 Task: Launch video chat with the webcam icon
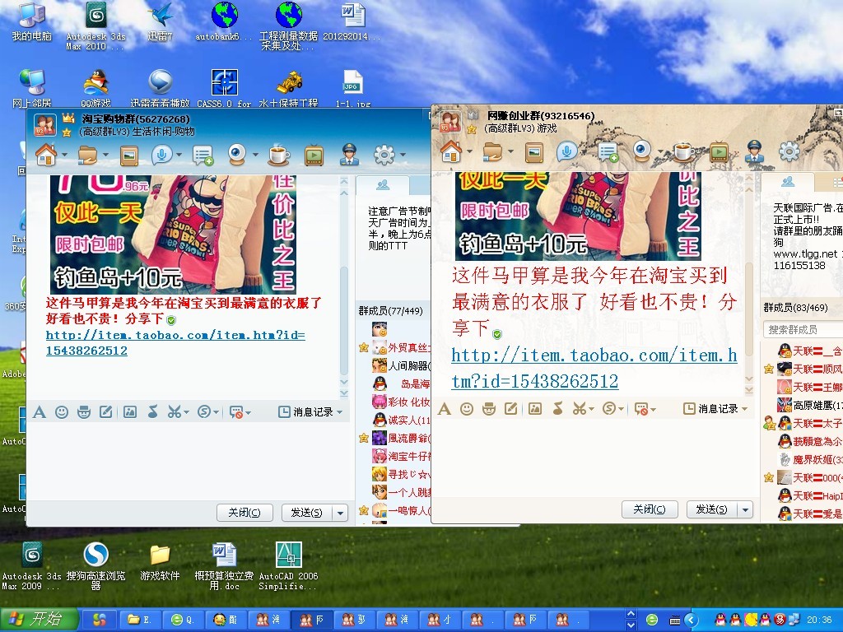[641, 151]
